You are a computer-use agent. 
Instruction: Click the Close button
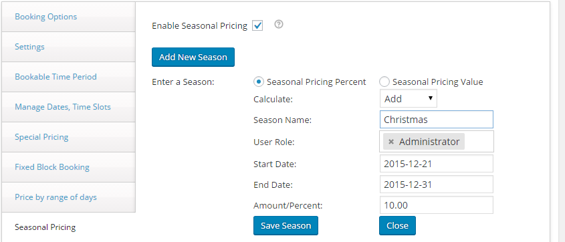click(x=397, y=226)
